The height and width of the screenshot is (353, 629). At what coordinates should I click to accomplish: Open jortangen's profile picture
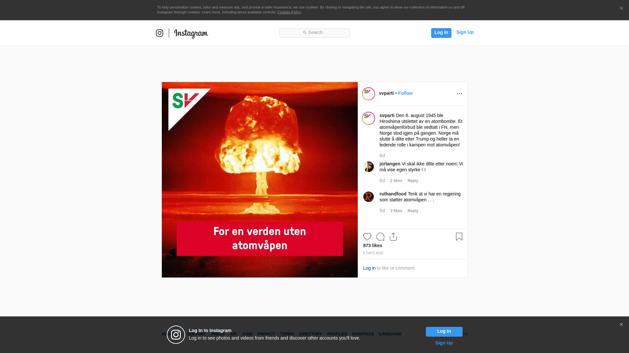point(369,167)
